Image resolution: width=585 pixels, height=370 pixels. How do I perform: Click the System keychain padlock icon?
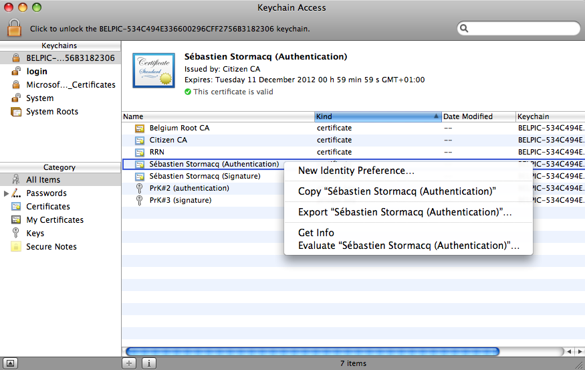(15, 98)
